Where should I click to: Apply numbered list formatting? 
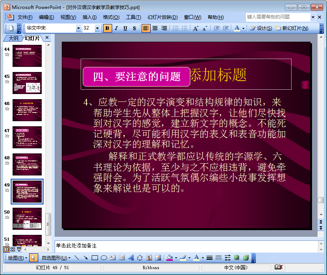click(x=176, y=28)
